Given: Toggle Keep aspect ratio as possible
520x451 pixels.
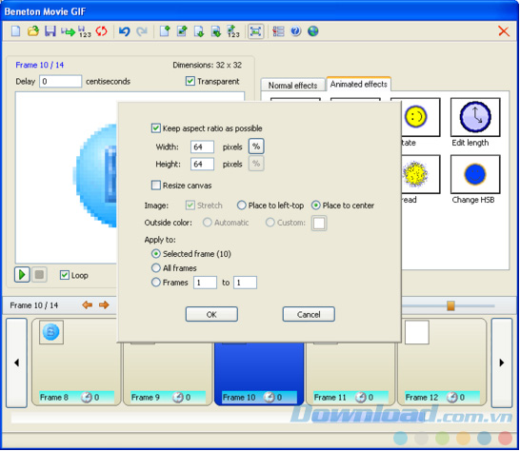Looking at the screenshot, I should point(156,128).
